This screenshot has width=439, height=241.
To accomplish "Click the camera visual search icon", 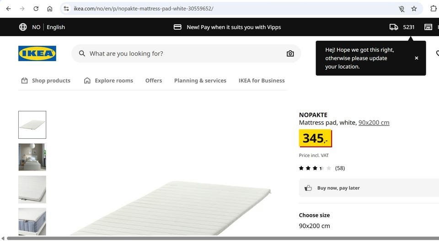I will (290, 53).
